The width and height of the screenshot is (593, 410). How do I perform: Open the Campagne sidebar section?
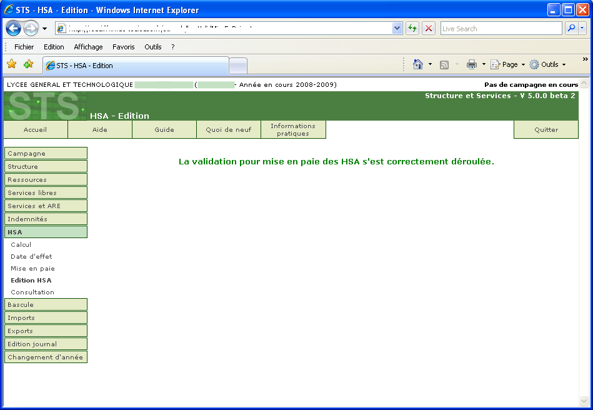click(46, 153)
